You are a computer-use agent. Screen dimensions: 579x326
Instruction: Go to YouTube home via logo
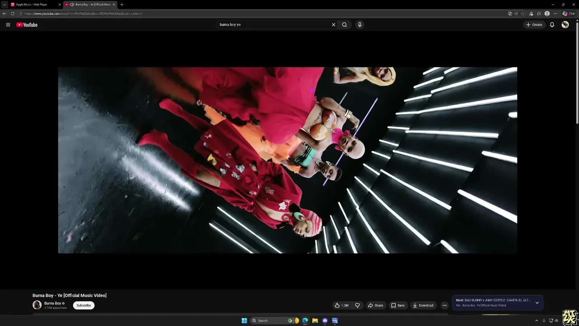coord(27,25)
